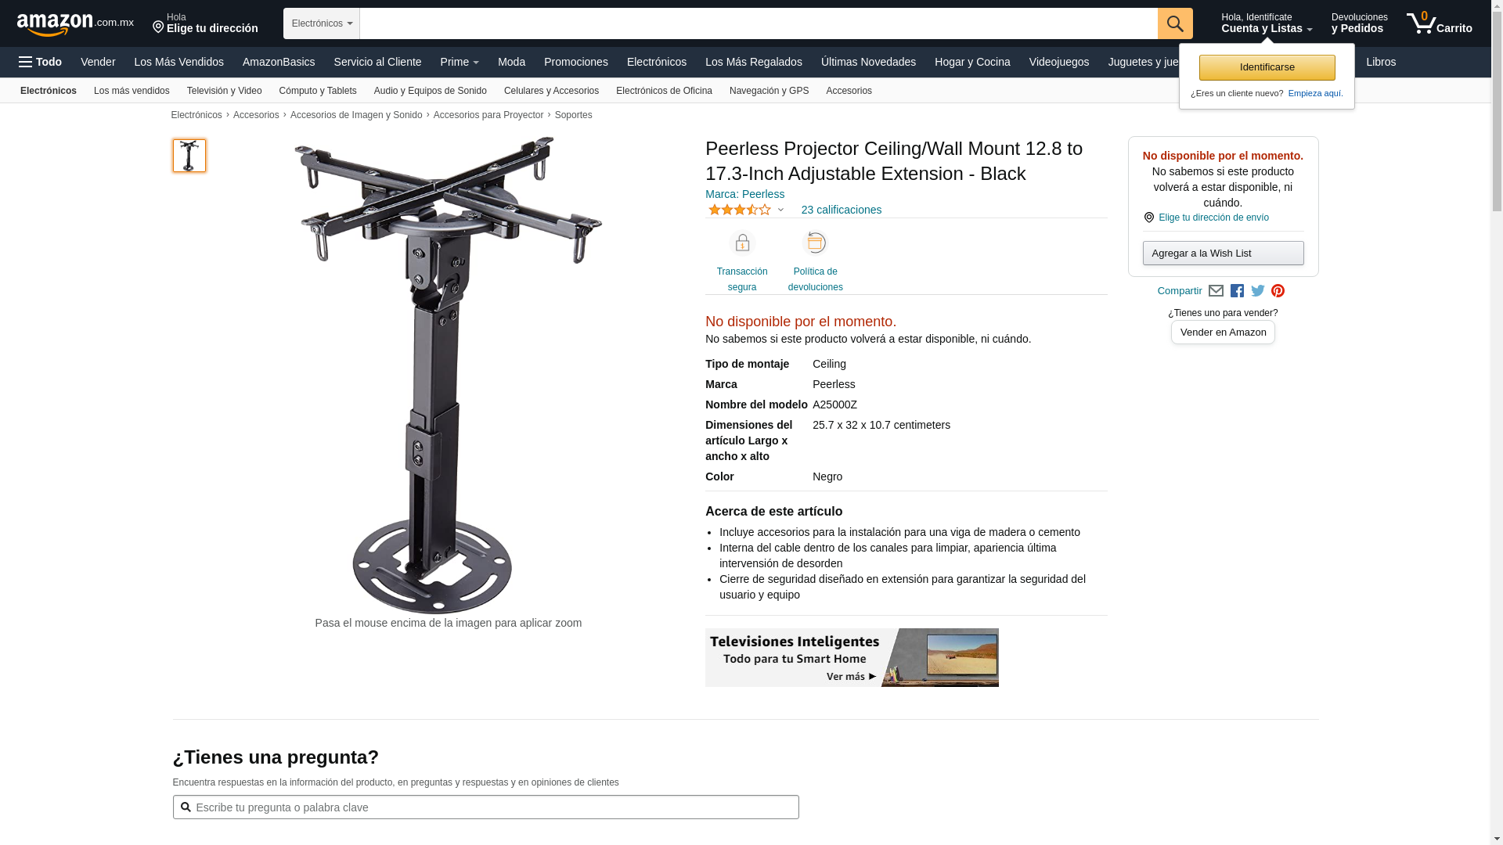Focus the question keyword search field
Image resolution: width=1503 pixels, height=845 pixels.
pos(486,807)
